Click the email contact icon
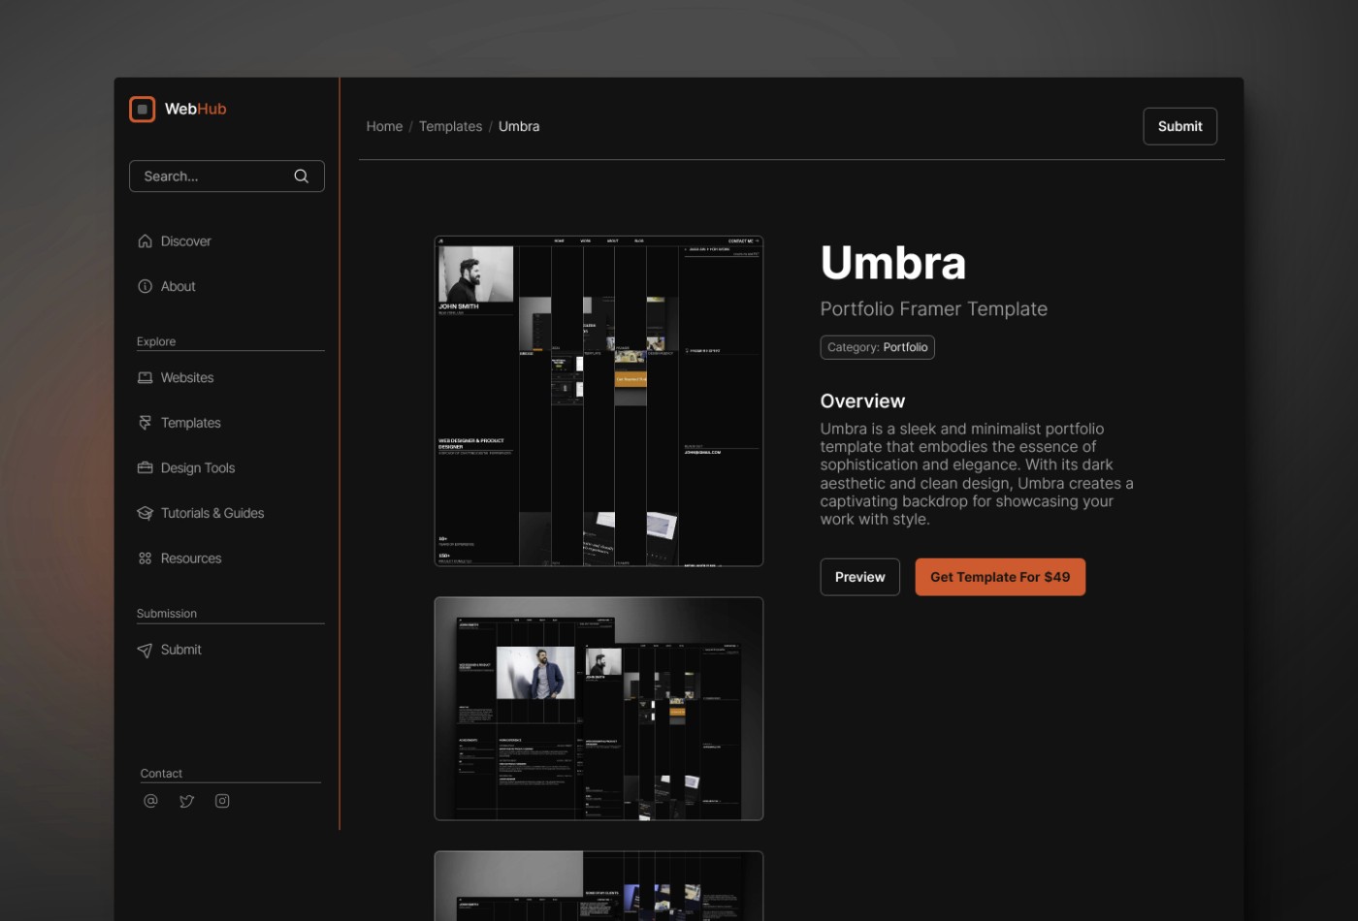The height and width of the screenshot is (921, 1358). [x=150, y=801]
